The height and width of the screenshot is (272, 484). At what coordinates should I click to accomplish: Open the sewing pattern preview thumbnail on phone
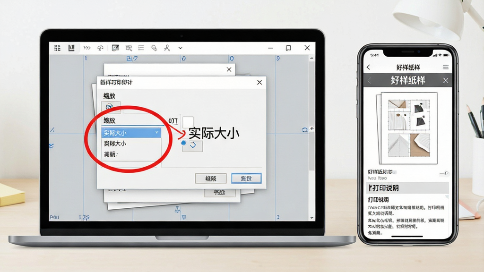407,128
